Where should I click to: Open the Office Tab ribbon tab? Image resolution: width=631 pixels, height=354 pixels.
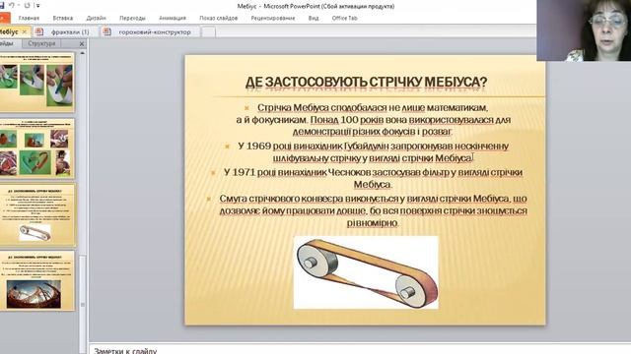tap(344, 18)
